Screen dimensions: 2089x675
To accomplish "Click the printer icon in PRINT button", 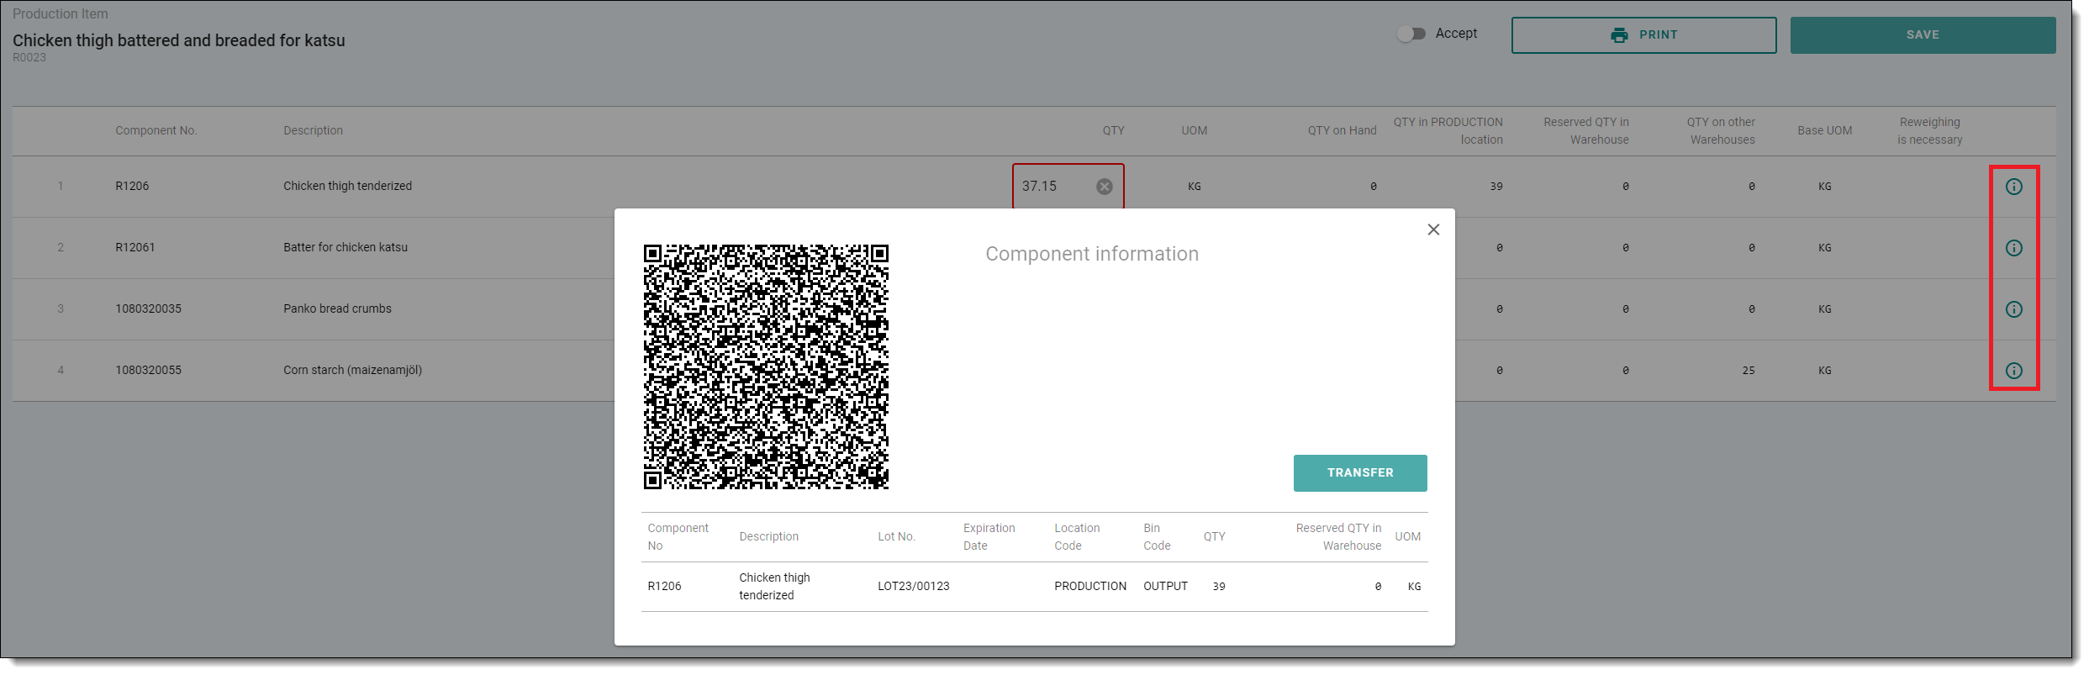I will coord(1619,35).
